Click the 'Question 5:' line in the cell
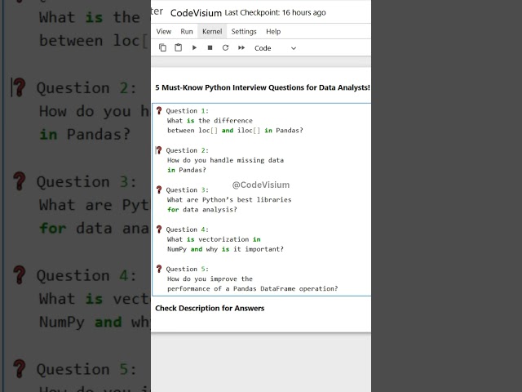Image resolution: width=522 pixels, height=392 pixels. 188,269
